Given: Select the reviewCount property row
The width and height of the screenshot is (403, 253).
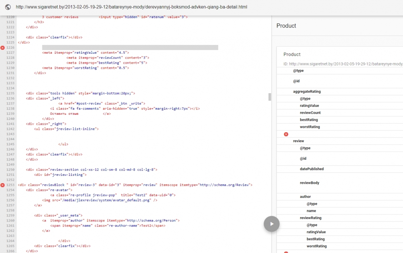Looking at the screenshot, I should pyautogui.click(x=310, y=113).
